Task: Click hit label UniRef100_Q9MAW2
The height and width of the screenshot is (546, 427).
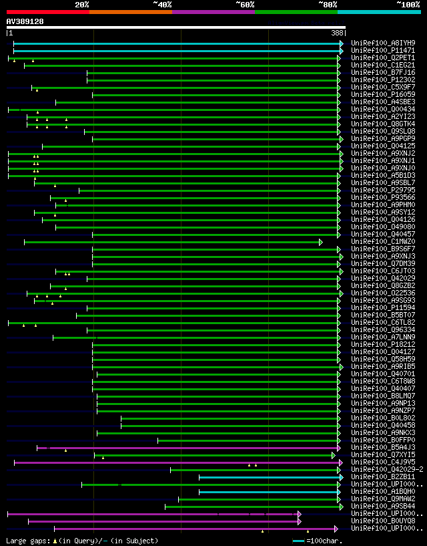Action: (383, 499)
